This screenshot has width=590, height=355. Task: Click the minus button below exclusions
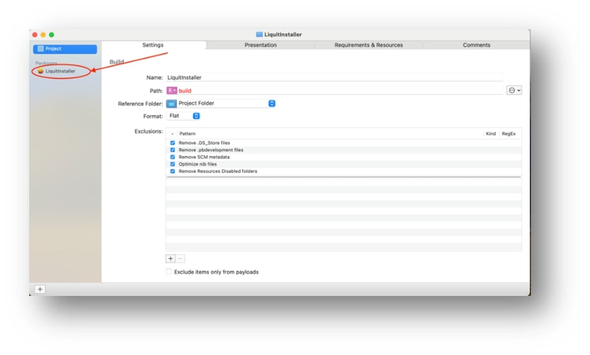(x=180, y=259)
